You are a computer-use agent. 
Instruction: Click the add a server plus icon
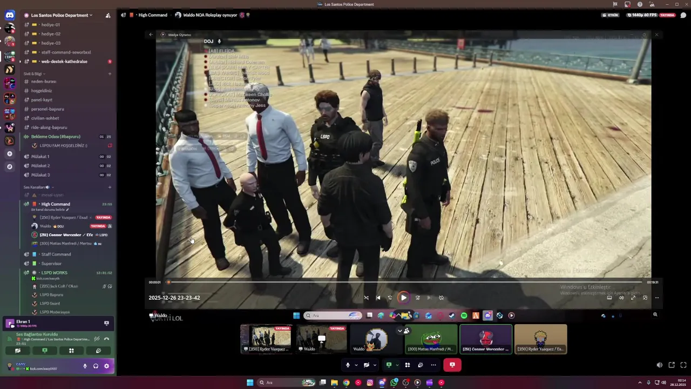coord(10,154)
